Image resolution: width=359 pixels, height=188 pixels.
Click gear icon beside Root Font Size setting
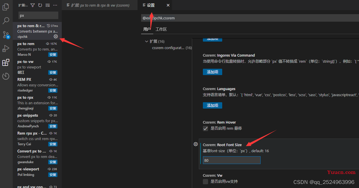pos(195,144)
